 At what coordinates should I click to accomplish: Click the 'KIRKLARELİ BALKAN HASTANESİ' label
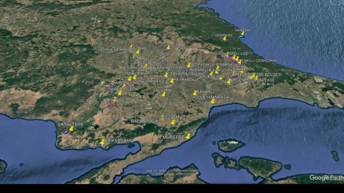157,68
